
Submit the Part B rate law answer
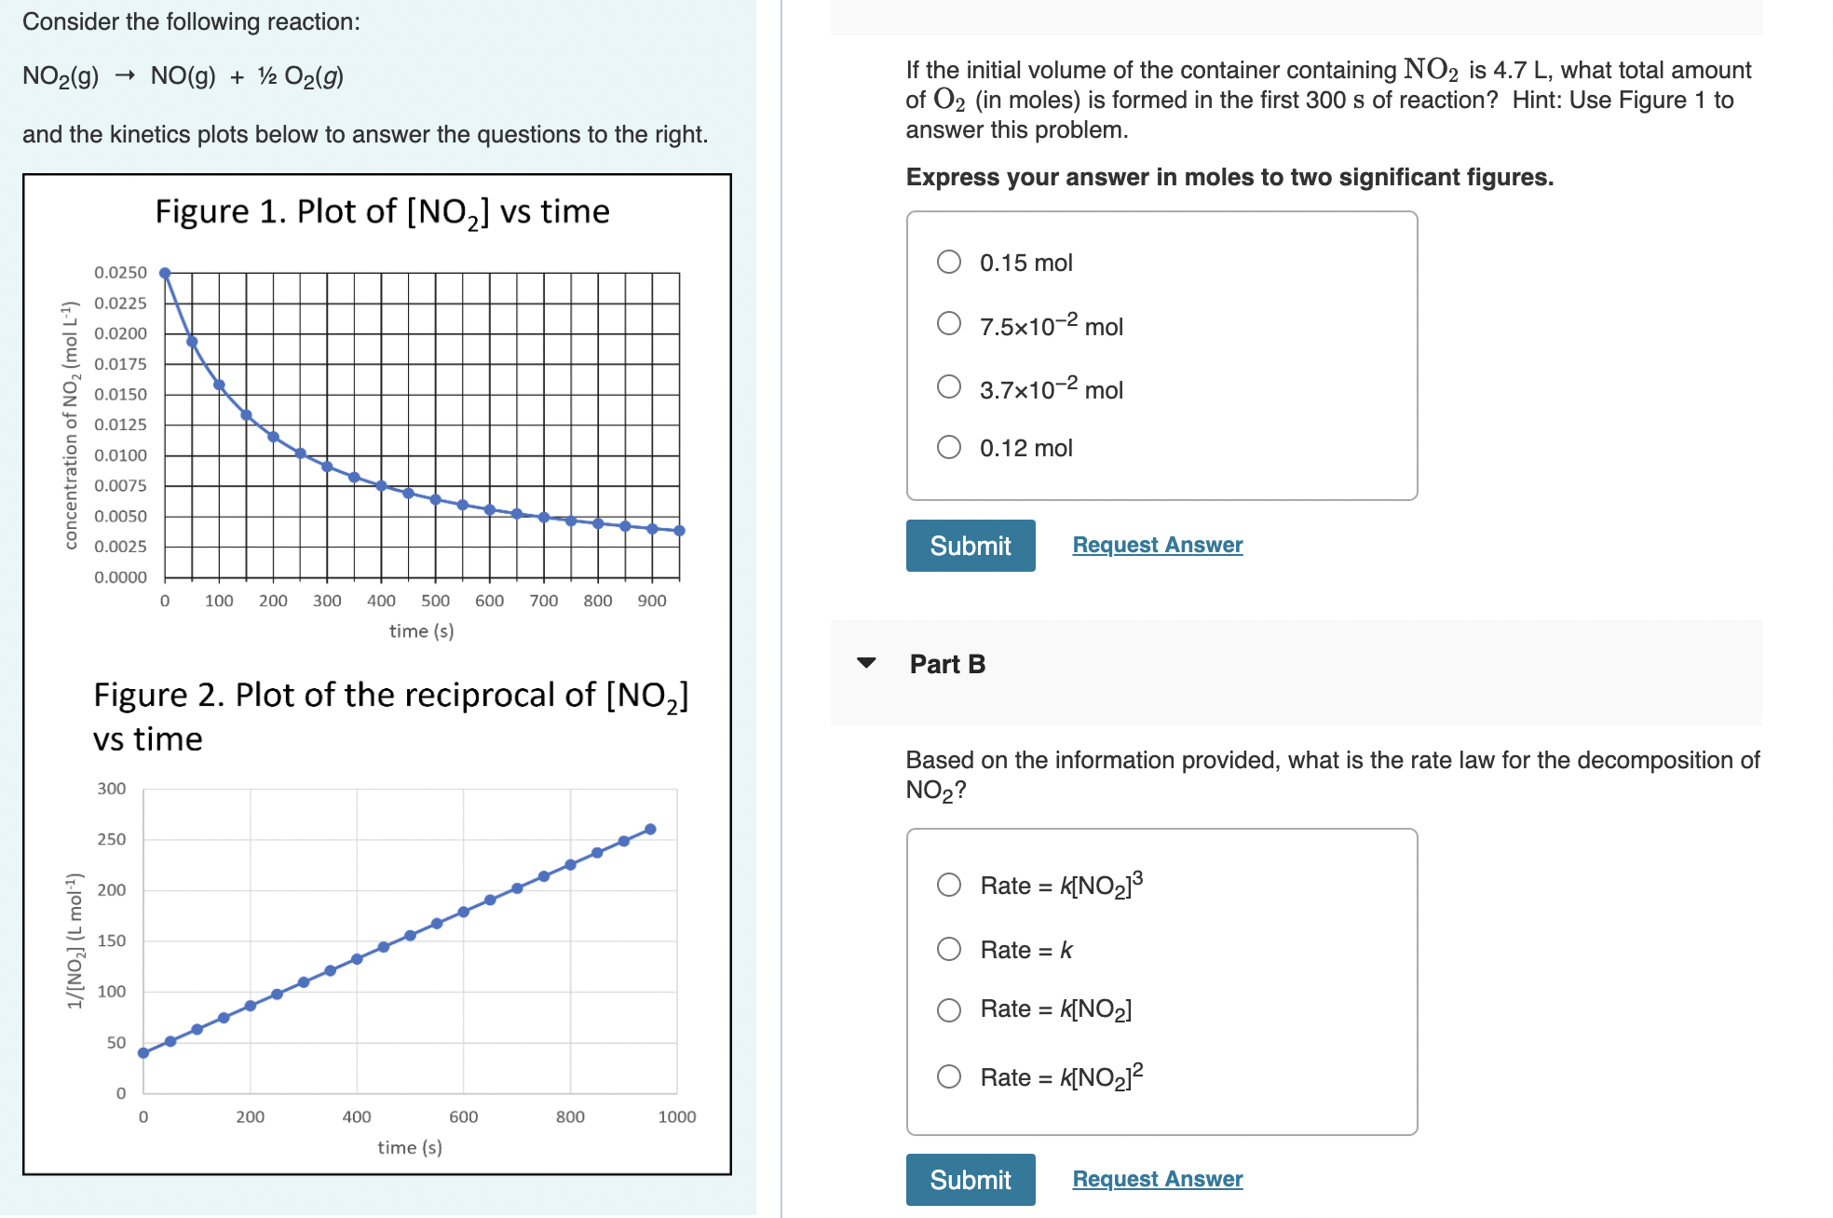click(971, 1180)
